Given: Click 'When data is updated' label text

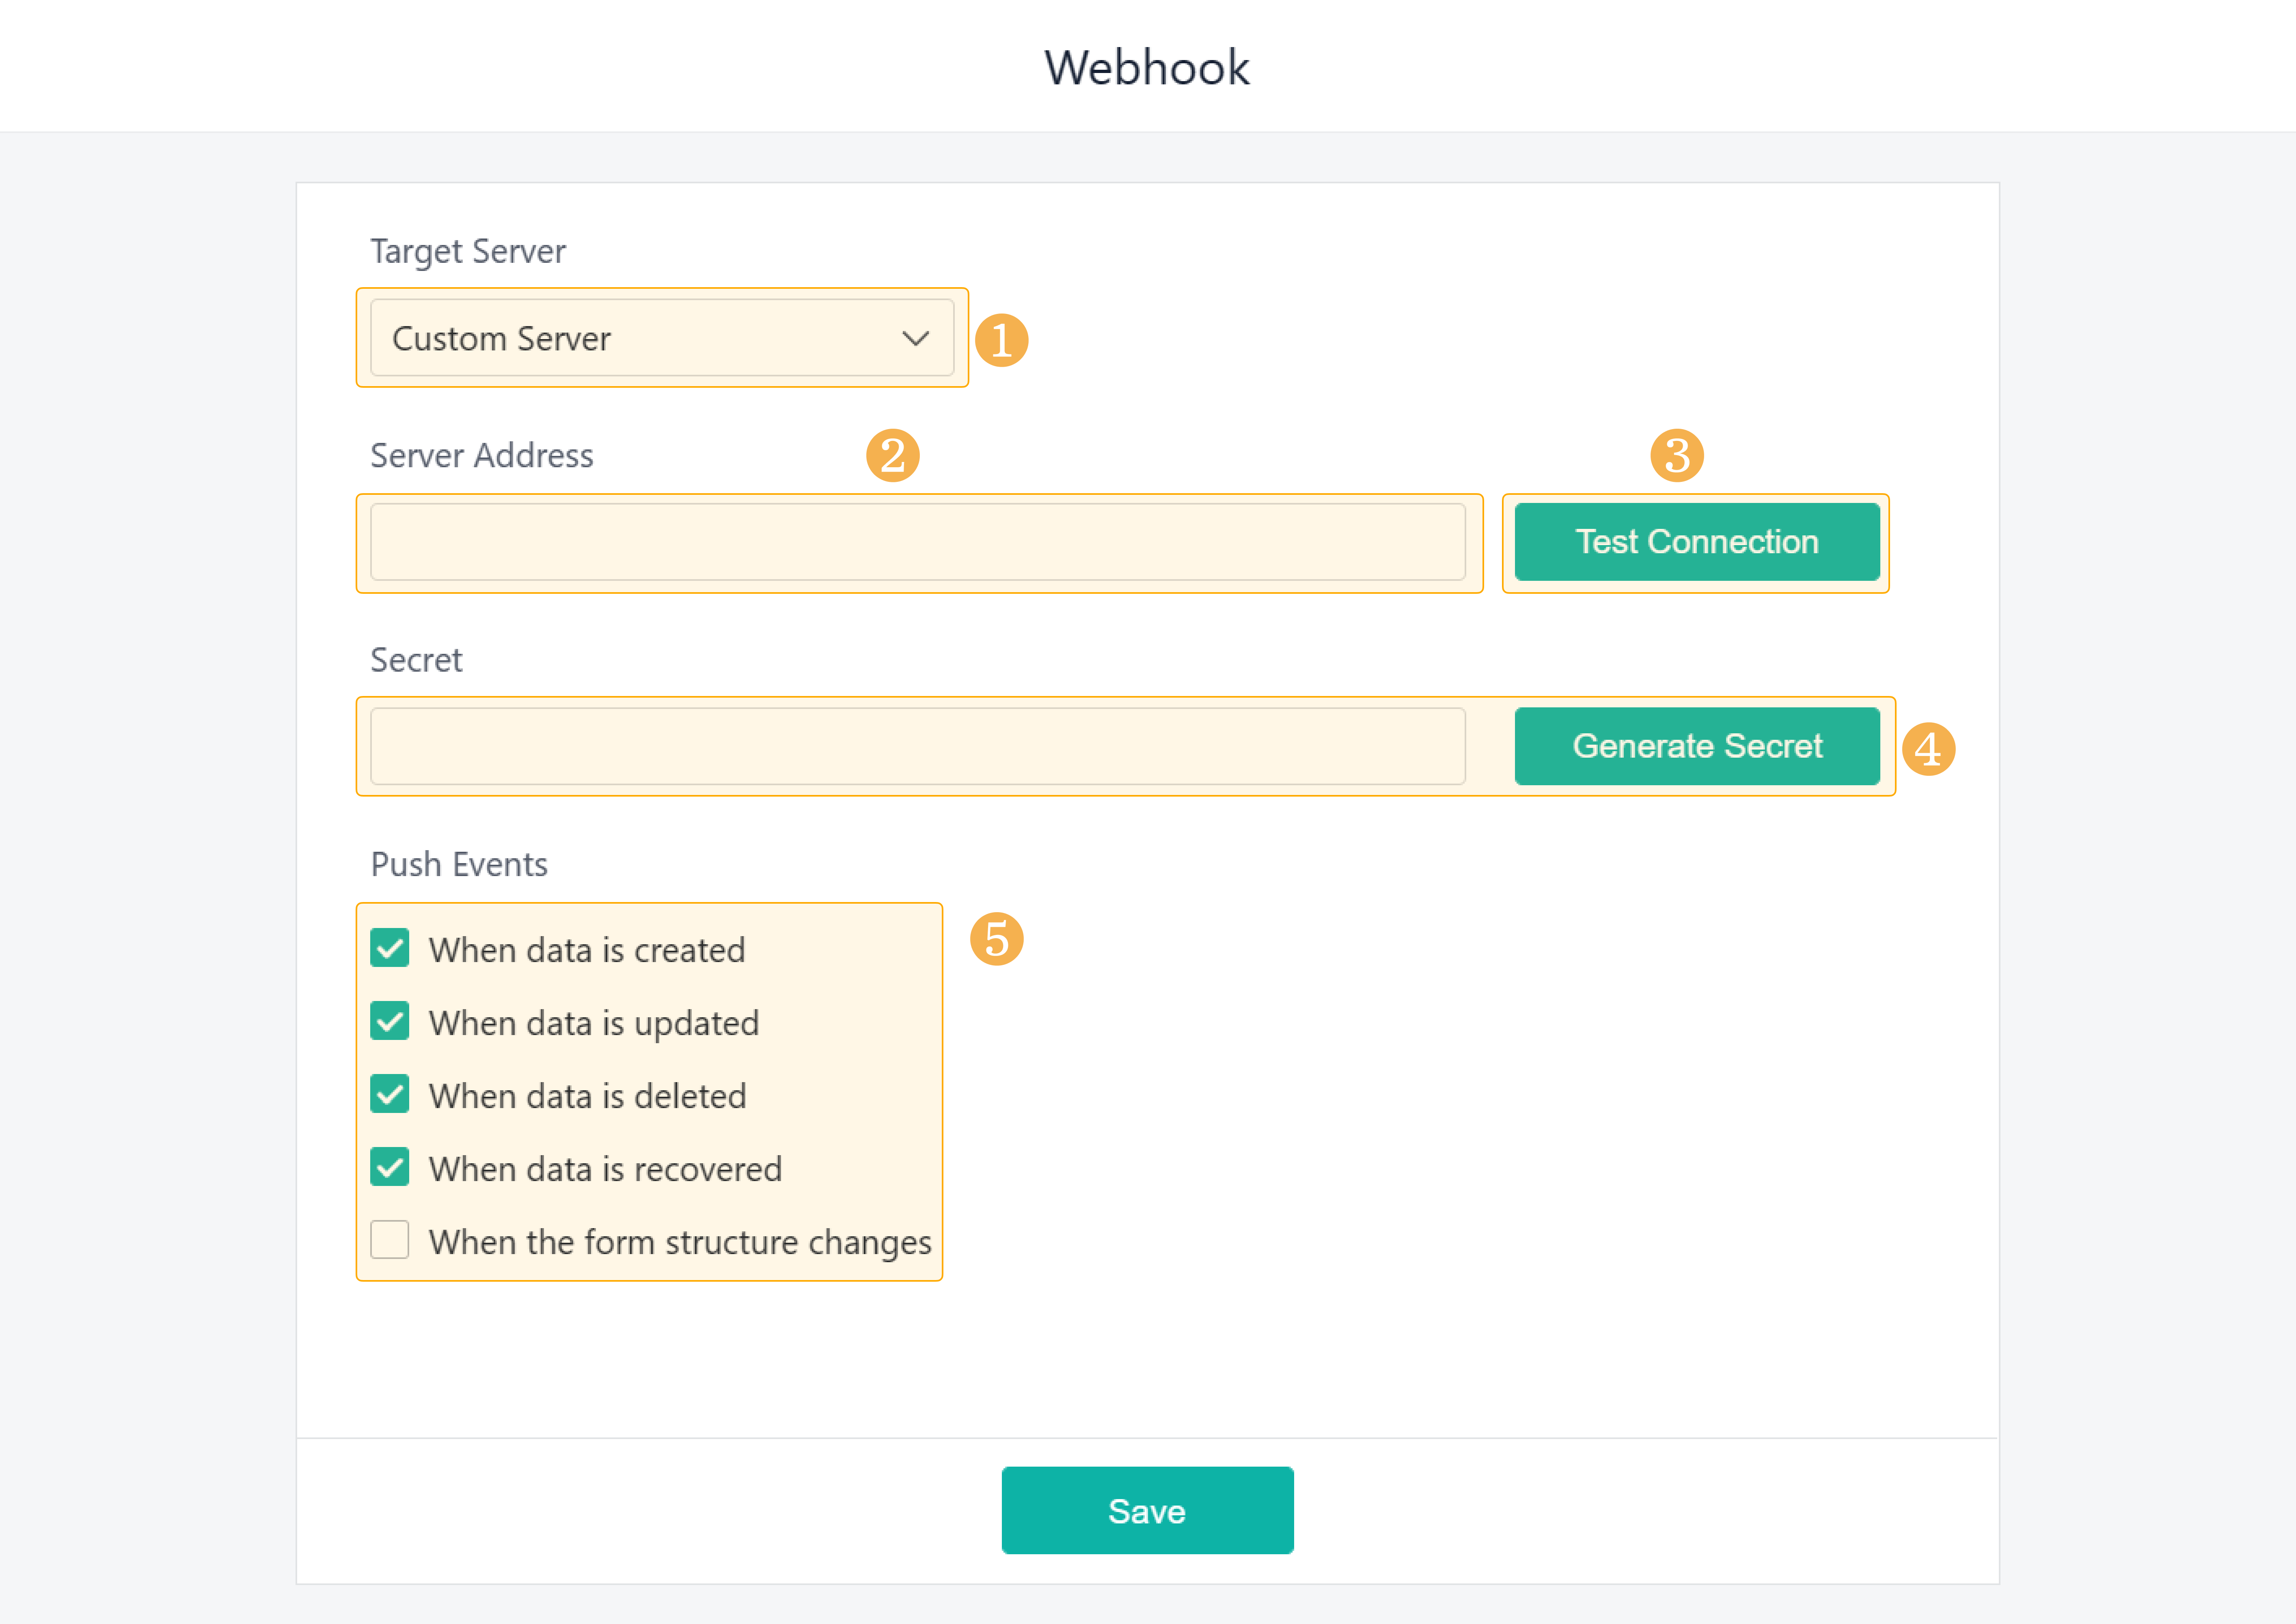Looking at the screenshot, I should 593,1023.
